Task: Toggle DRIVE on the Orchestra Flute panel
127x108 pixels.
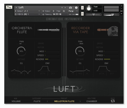Action: (41, 44)
